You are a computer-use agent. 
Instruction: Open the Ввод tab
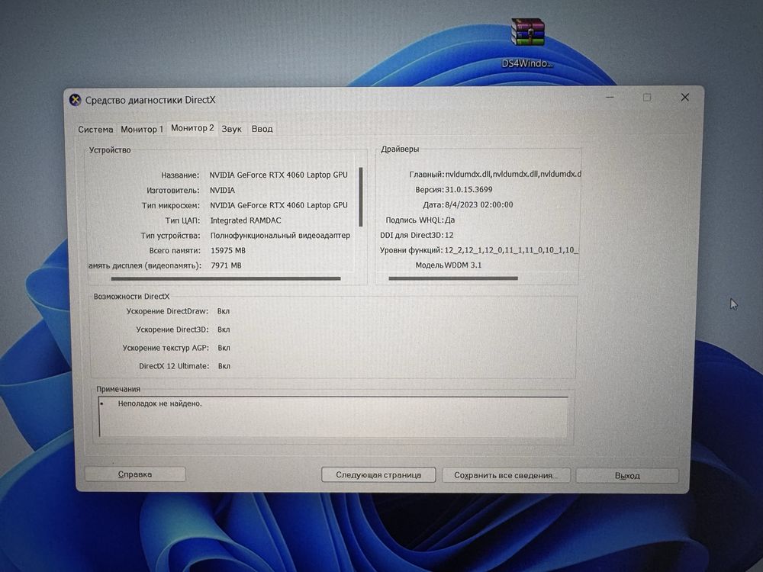(x=262, y=129)
